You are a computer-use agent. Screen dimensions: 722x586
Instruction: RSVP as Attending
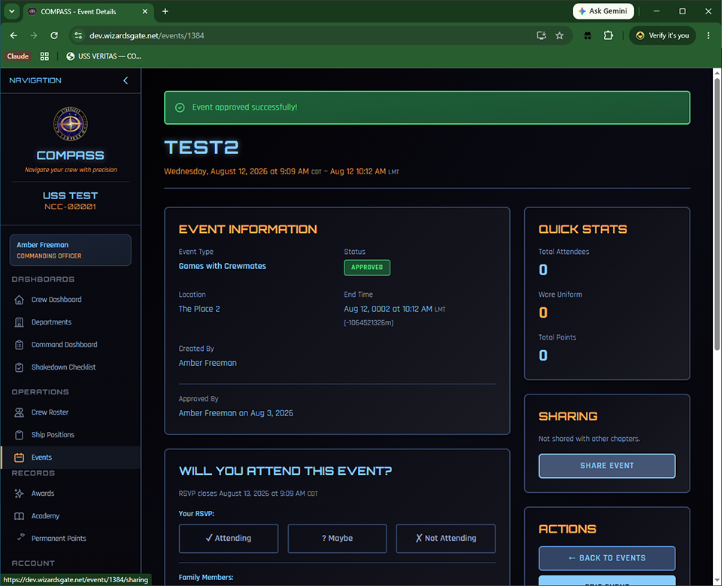229,538
